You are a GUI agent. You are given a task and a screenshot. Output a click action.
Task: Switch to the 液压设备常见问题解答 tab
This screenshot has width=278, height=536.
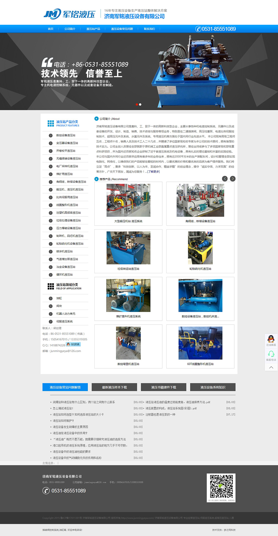65,387
